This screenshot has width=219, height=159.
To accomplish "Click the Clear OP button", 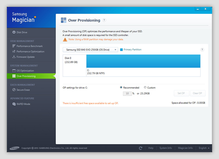I will 198,93.
